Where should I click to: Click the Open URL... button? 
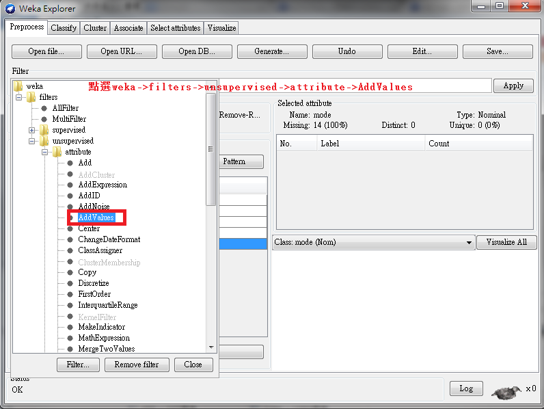[122, 51]
